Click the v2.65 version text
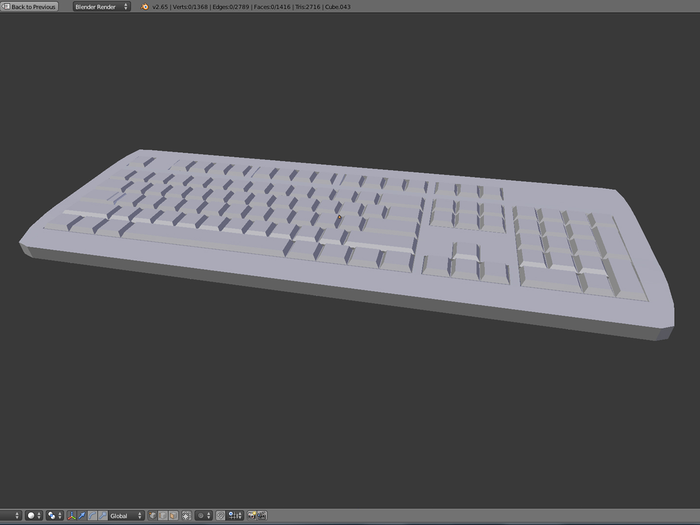This screenshot has height=525, width=700. tap(160, 7)
